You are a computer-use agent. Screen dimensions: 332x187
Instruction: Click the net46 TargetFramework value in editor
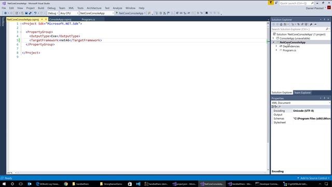(65, 41)
